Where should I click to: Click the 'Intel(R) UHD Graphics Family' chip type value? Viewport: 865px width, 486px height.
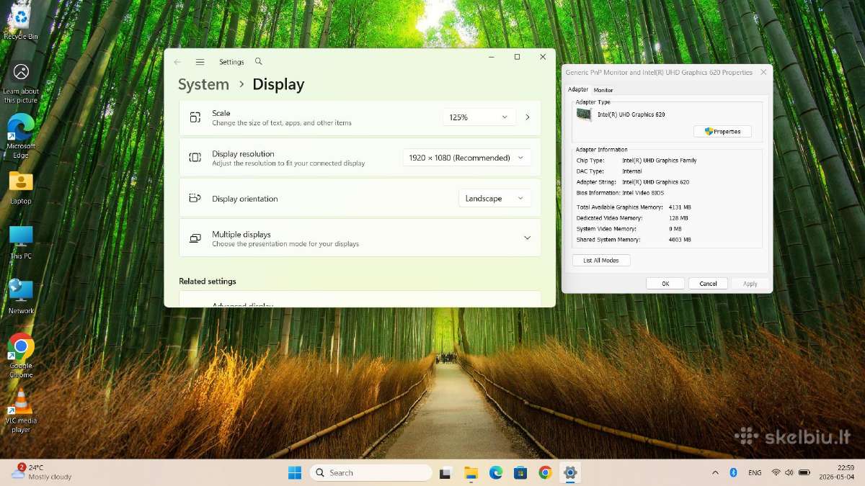(x=660, y=161)
